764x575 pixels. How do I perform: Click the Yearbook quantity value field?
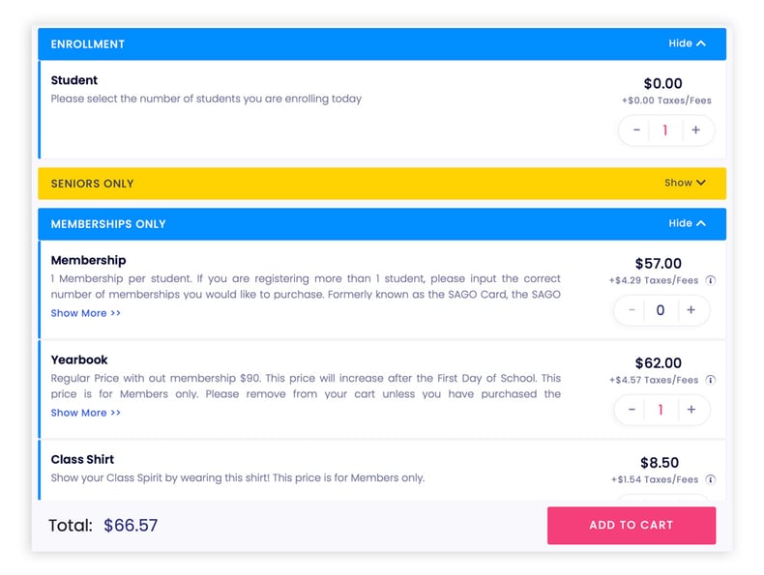point(661,410)
